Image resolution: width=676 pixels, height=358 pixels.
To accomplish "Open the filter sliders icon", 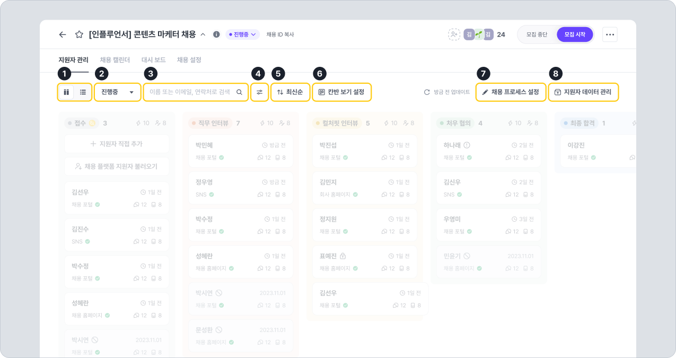I will pyautogui.click(x=259, y=92).
